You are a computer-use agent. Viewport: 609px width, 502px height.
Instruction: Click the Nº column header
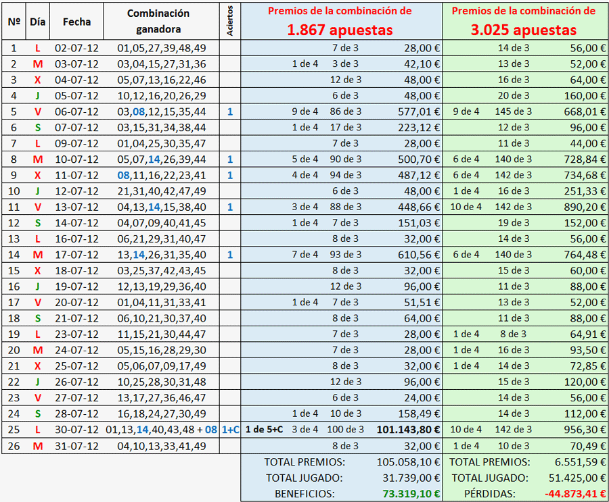coord(14,22)
